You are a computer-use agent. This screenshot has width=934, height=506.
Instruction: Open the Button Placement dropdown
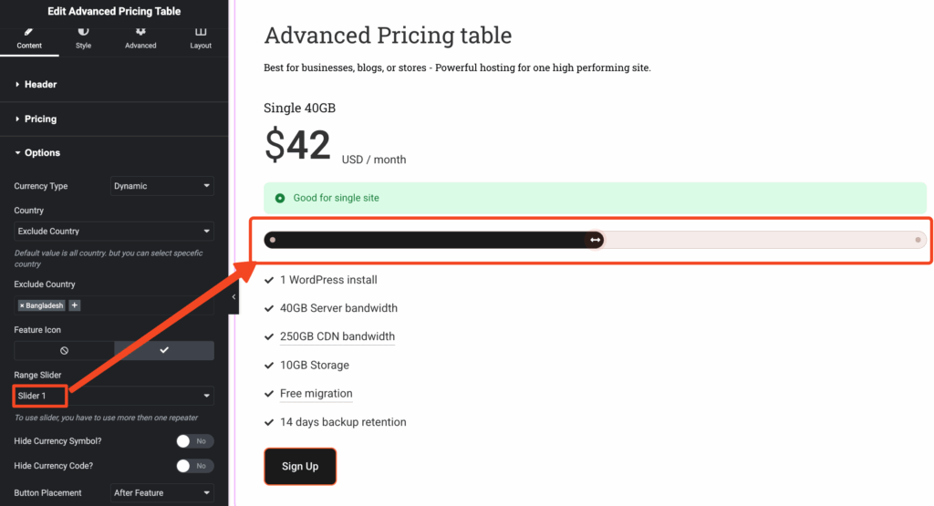pos(161,493)
